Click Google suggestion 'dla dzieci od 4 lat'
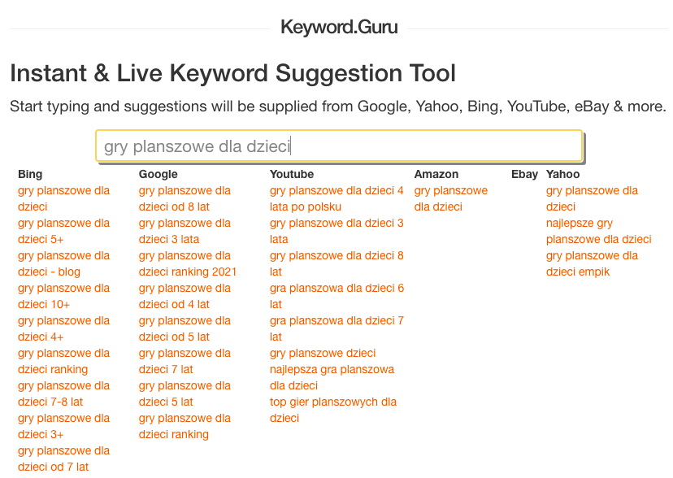Screen dimensions: 673x478 [x=185, y=296]
